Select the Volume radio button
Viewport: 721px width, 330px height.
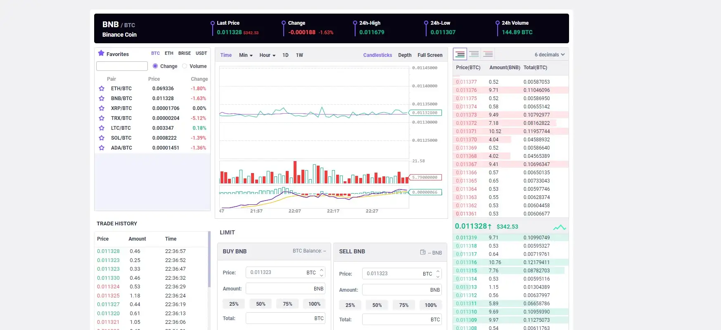point(185,66)
